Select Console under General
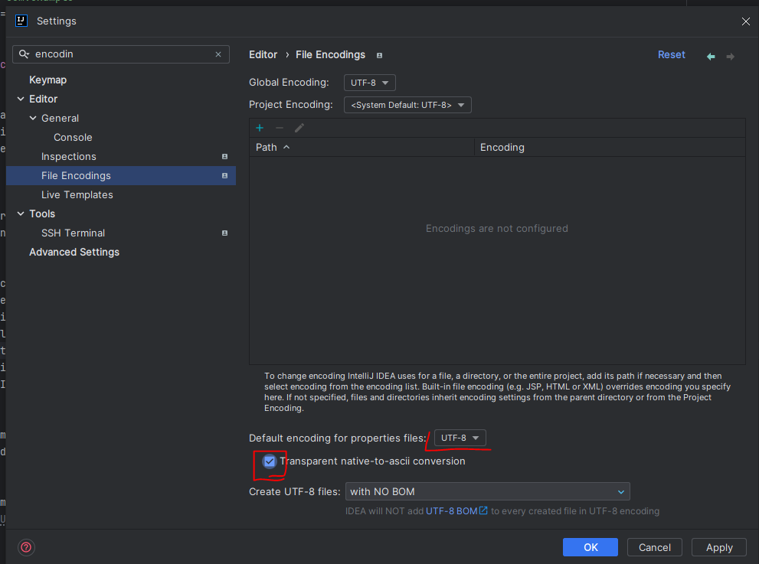This screenshot has height=564, width=759. pos(73,138)
